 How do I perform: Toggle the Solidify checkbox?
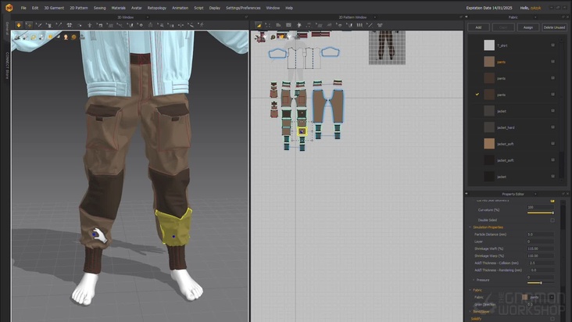[552, 319]
